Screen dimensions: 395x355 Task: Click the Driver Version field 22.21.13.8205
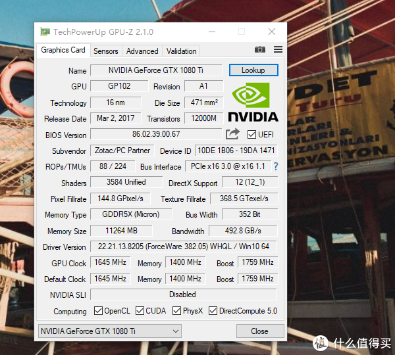point(184,247)
